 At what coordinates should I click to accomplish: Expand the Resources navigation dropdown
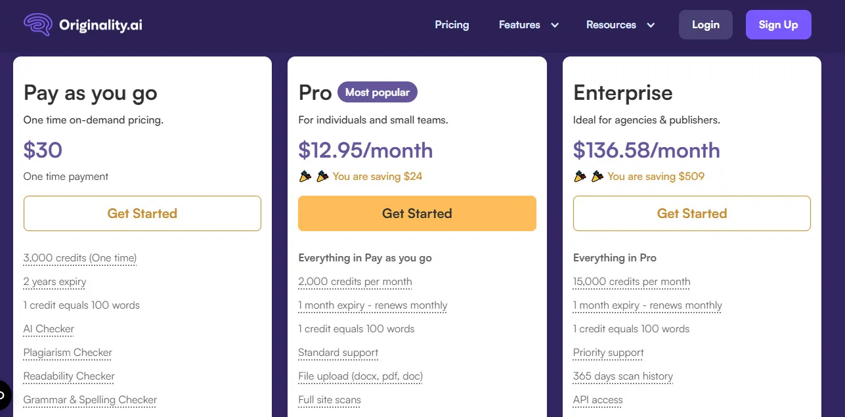tap(611, 24)
